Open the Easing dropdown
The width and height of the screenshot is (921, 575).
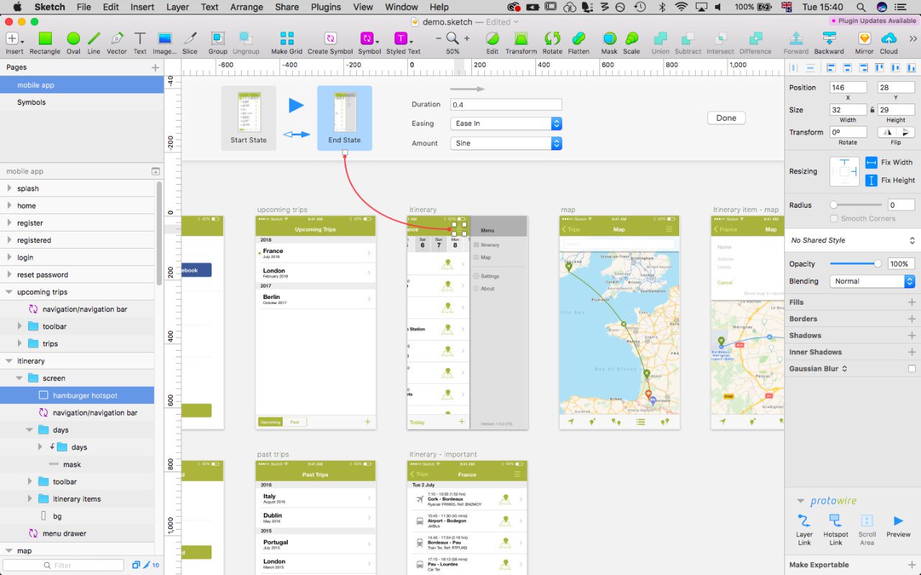[x=506, y=124]
